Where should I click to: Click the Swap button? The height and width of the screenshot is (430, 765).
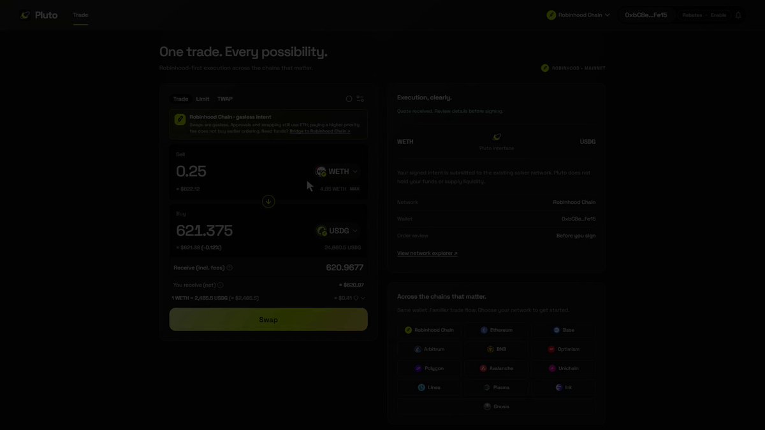[x=268, y=319]
